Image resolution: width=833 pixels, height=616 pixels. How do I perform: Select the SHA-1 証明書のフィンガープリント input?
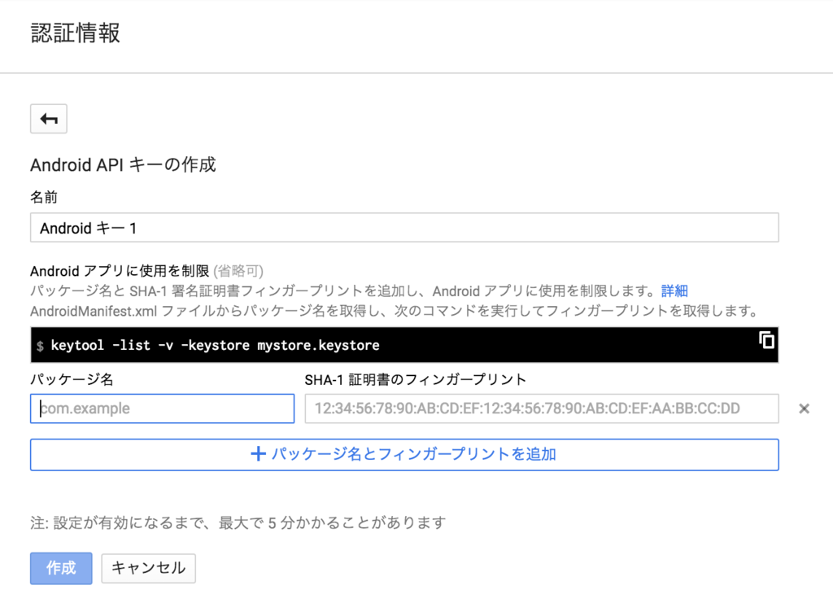541,408
